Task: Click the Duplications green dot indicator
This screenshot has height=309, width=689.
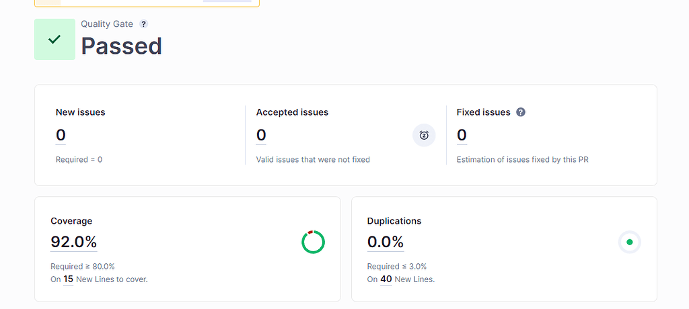Action: 629,242
